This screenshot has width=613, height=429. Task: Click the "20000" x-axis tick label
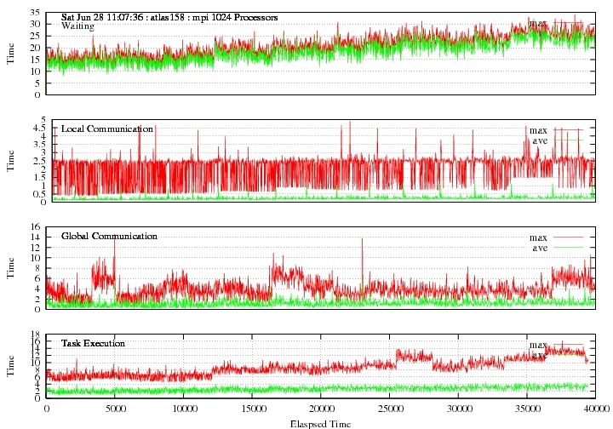(x=321, y=409)
